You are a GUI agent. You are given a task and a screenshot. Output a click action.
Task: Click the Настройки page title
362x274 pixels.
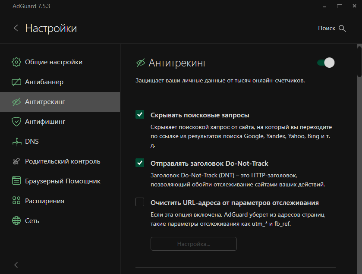point(51,28)
